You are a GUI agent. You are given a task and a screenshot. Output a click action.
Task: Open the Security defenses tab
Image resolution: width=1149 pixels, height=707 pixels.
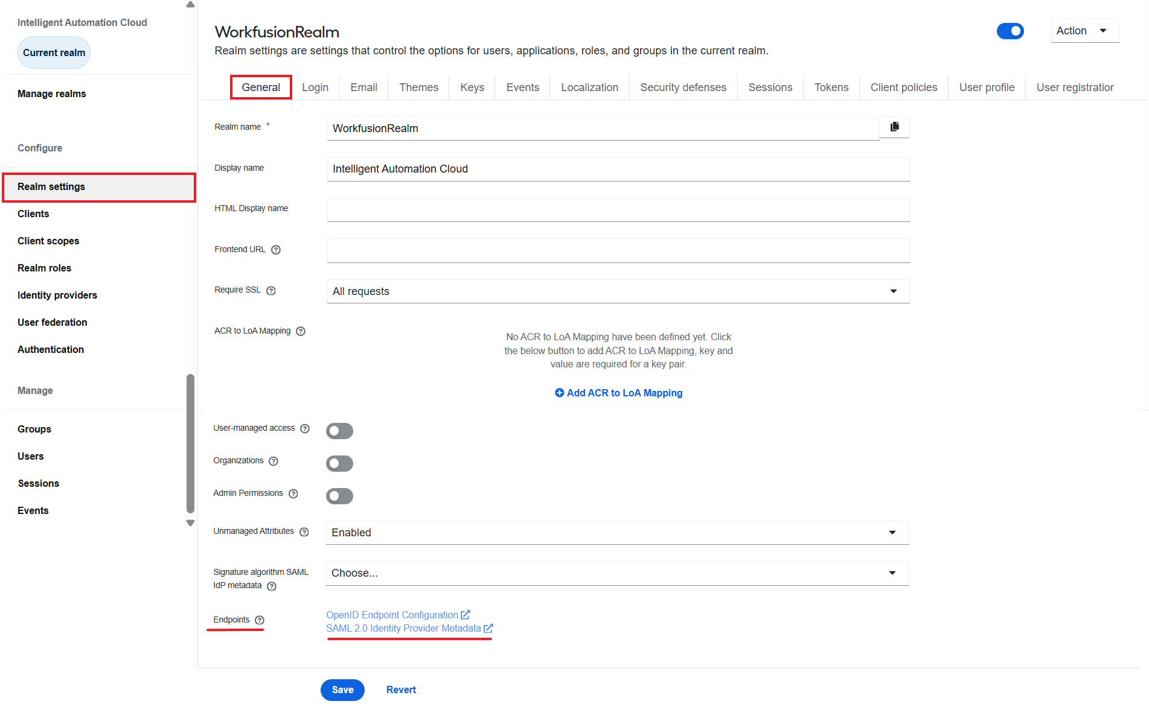tap(683, 87)
